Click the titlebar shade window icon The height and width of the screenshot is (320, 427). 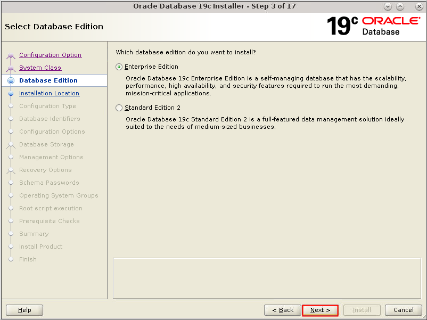400,6
